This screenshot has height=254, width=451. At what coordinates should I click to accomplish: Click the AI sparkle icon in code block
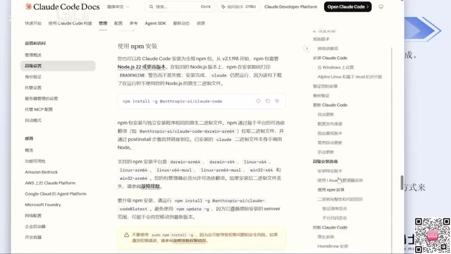click(x=277, y=101)
